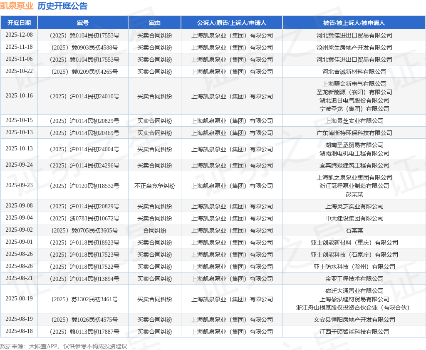Click the 合同纠纷 cause in 2025-09-02 row
This screenshot has width=426, height=350.
(x=155, y=230)
